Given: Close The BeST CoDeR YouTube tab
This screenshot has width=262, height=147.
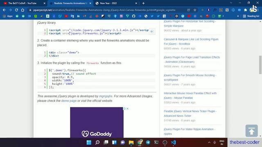Looking at the screenshot, I should pos(45,3).
